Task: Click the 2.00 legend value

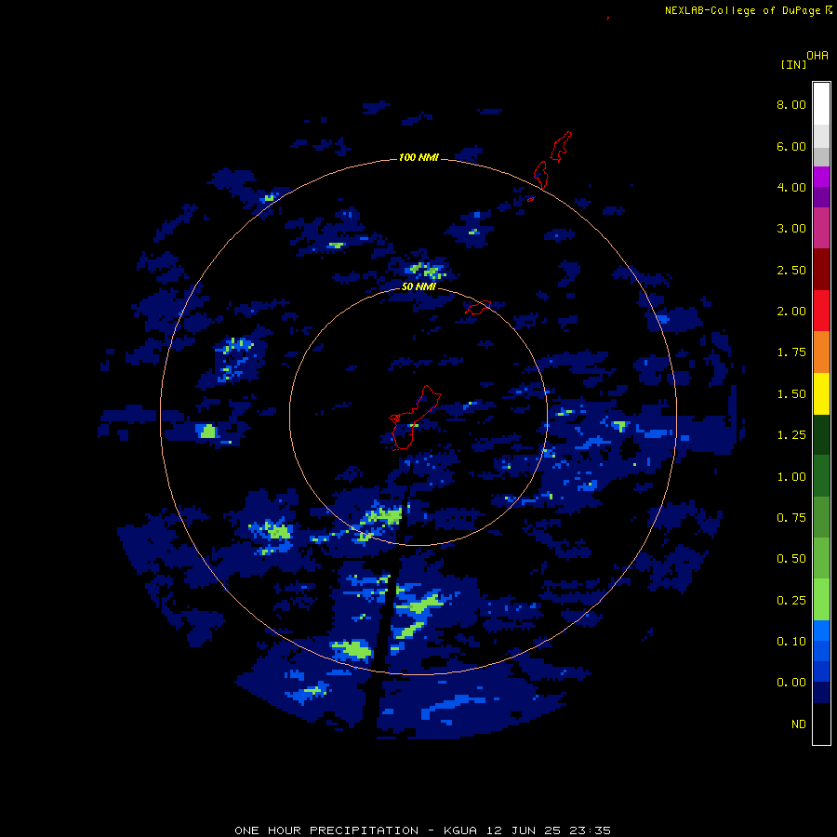Action: pos(791,312)
